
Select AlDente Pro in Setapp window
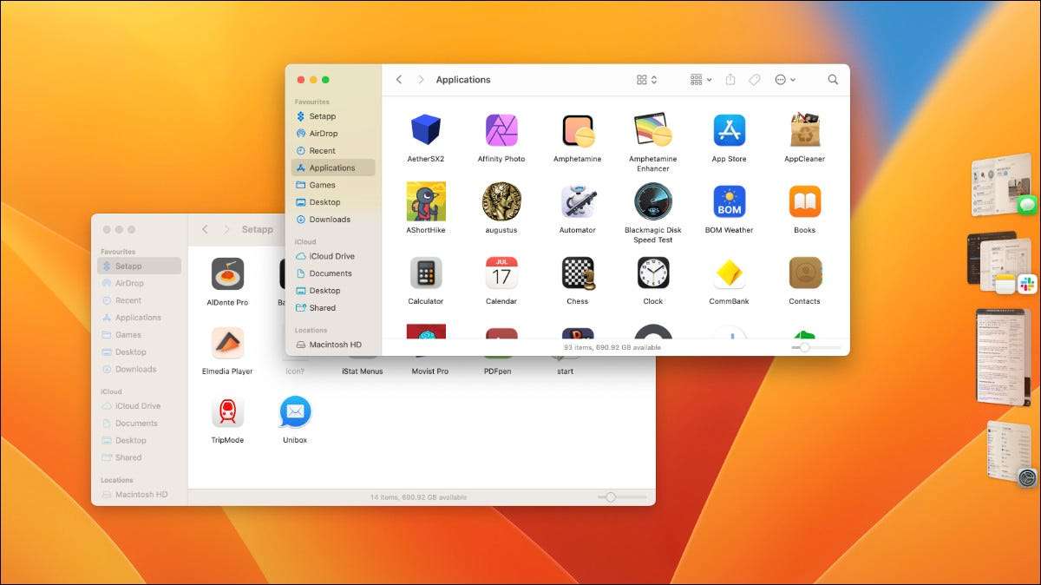tap(227, 273)
